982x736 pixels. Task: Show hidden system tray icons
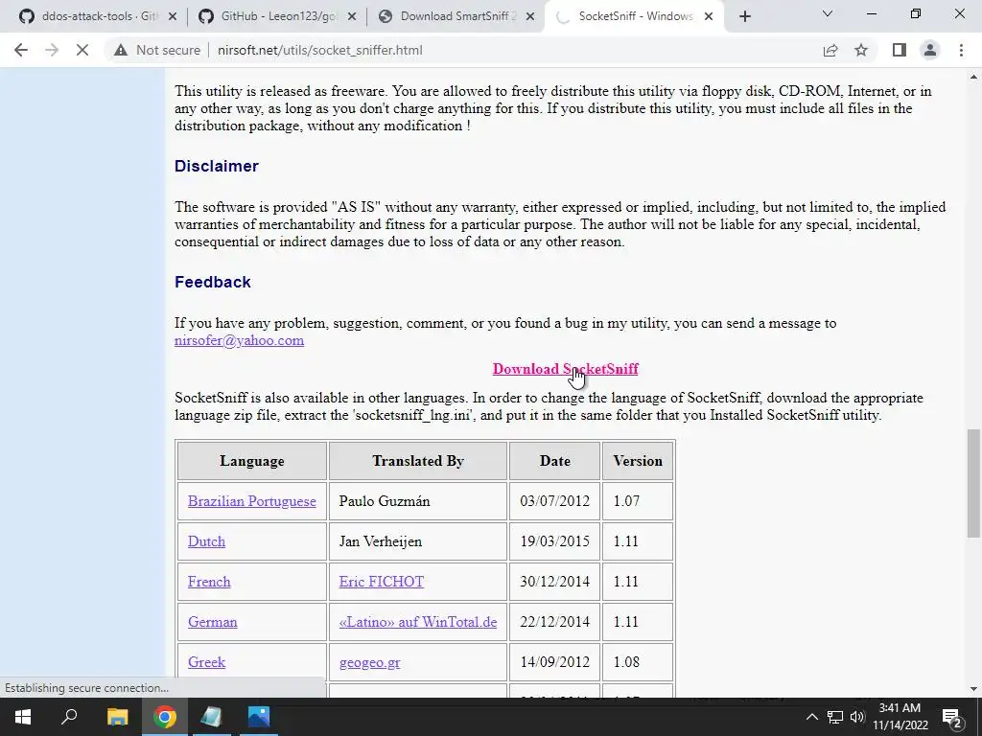pyautogui.click(x=811, y=717)
